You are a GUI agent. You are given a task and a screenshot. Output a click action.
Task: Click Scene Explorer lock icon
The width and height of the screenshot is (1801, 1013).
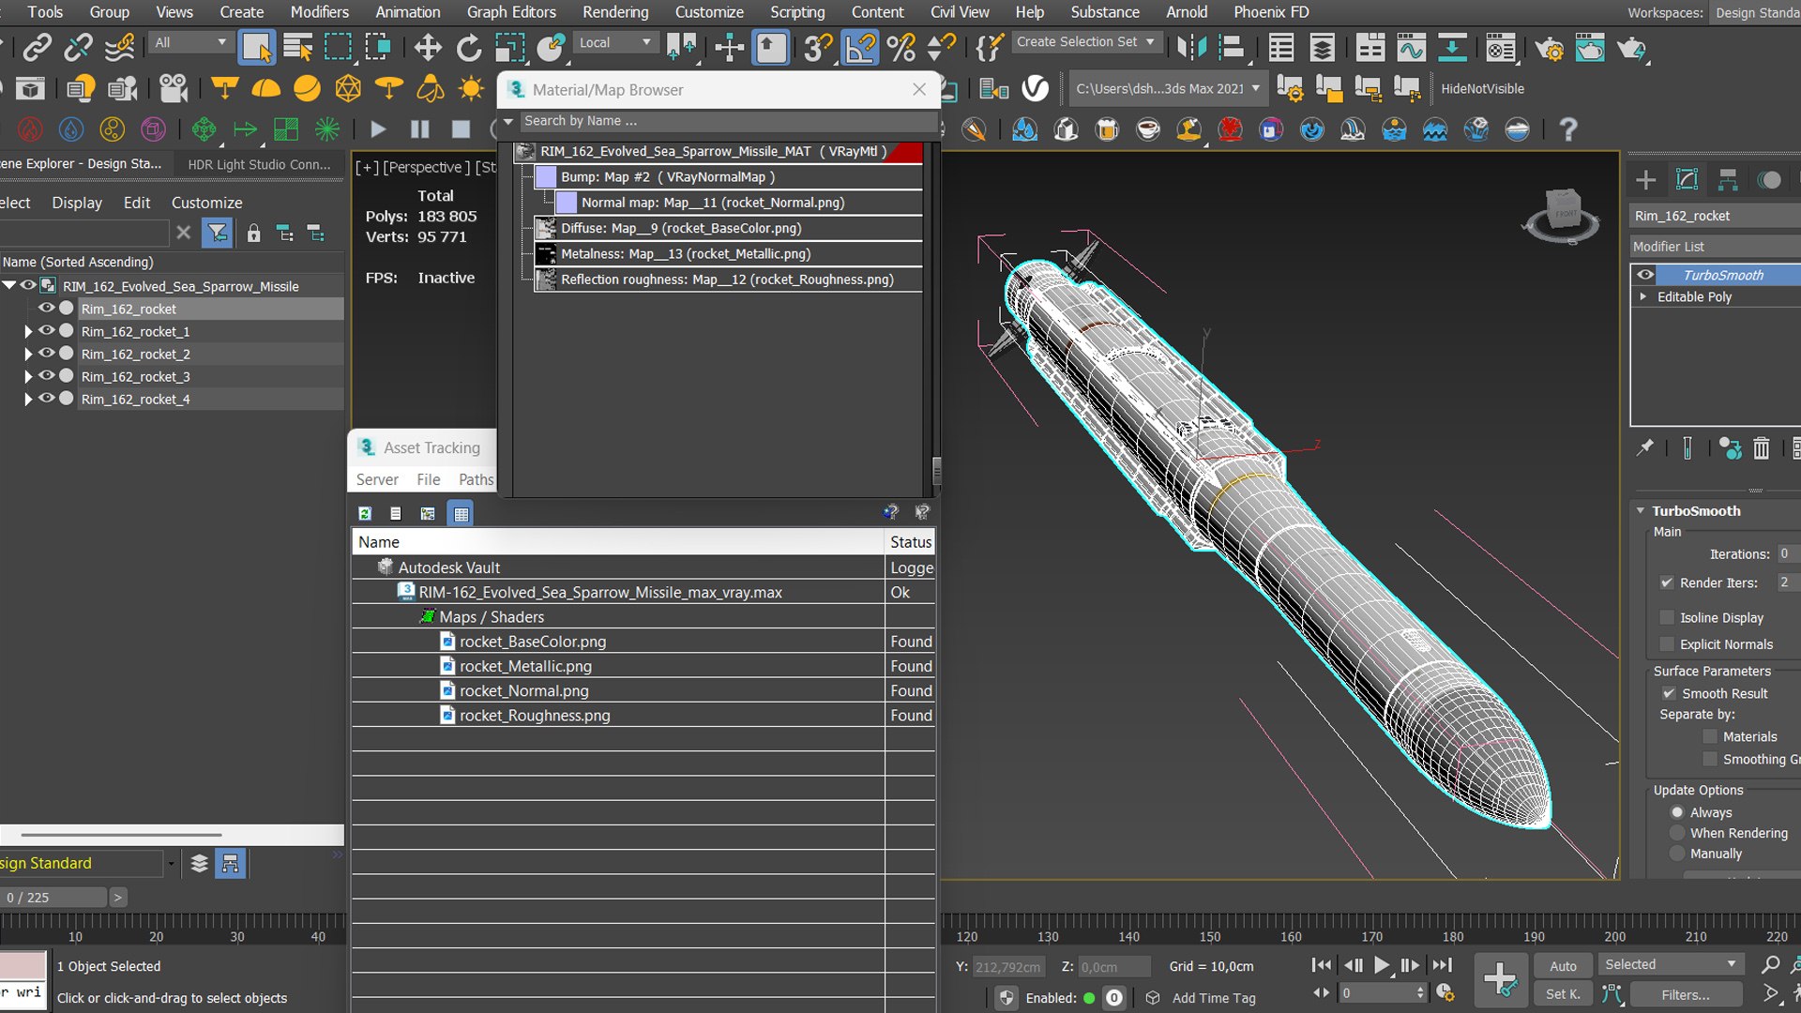click(253, 233)
